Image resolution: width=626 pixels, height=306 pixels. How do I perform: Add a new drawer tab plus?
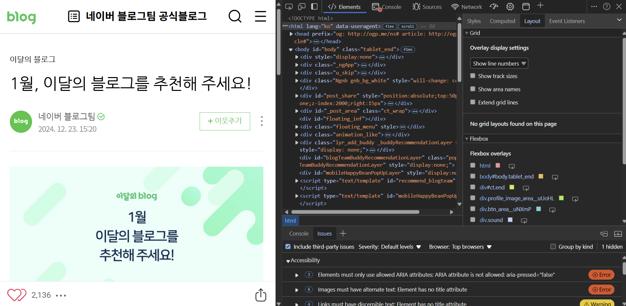point(343,234)
